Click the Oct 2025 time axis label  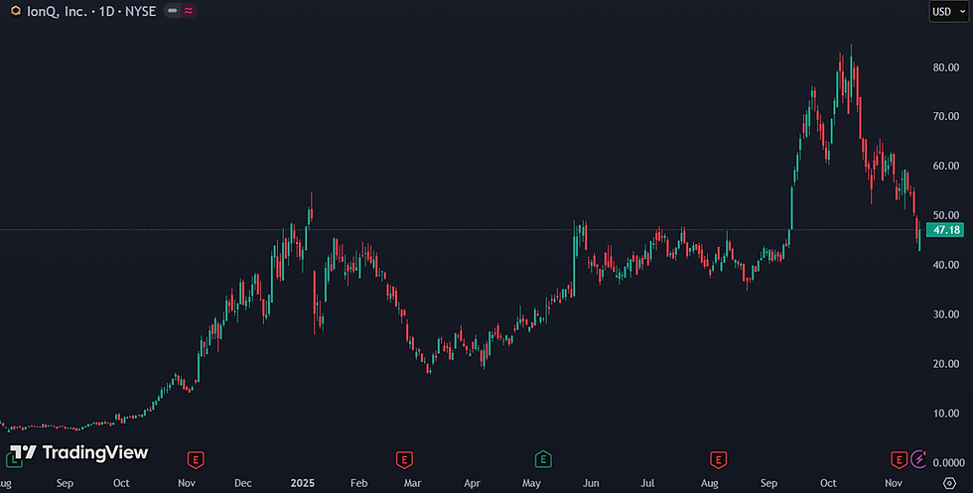[x=828, y=483]
